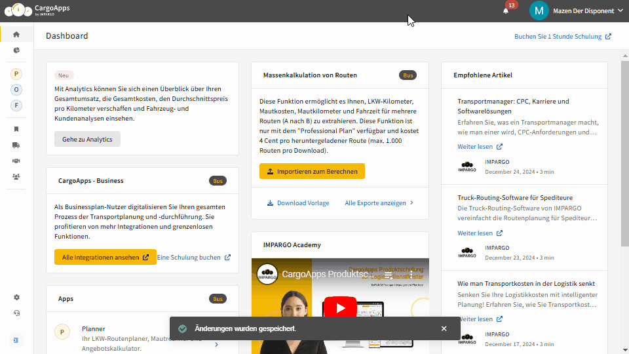The image size is (629, 354).
Task: Open the bookmark sidebar icon
Action: click(16, 129)
